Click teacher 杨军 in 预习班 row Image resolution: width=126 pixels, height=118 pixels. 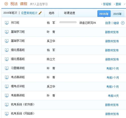(51, 23)
